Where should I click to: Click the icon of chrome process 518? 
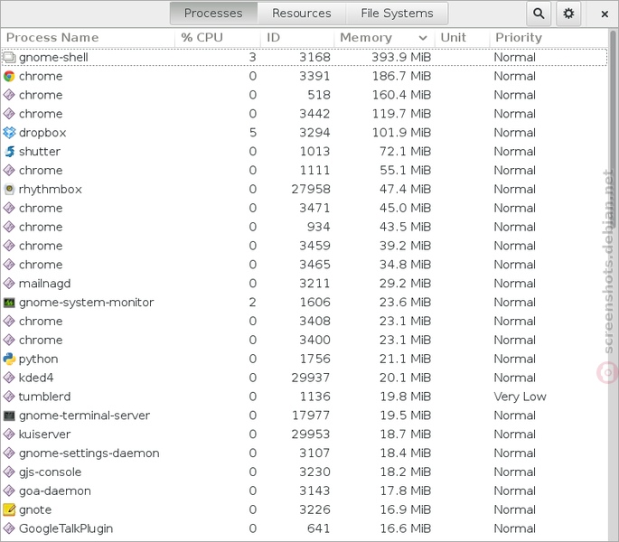click(9, 95)
